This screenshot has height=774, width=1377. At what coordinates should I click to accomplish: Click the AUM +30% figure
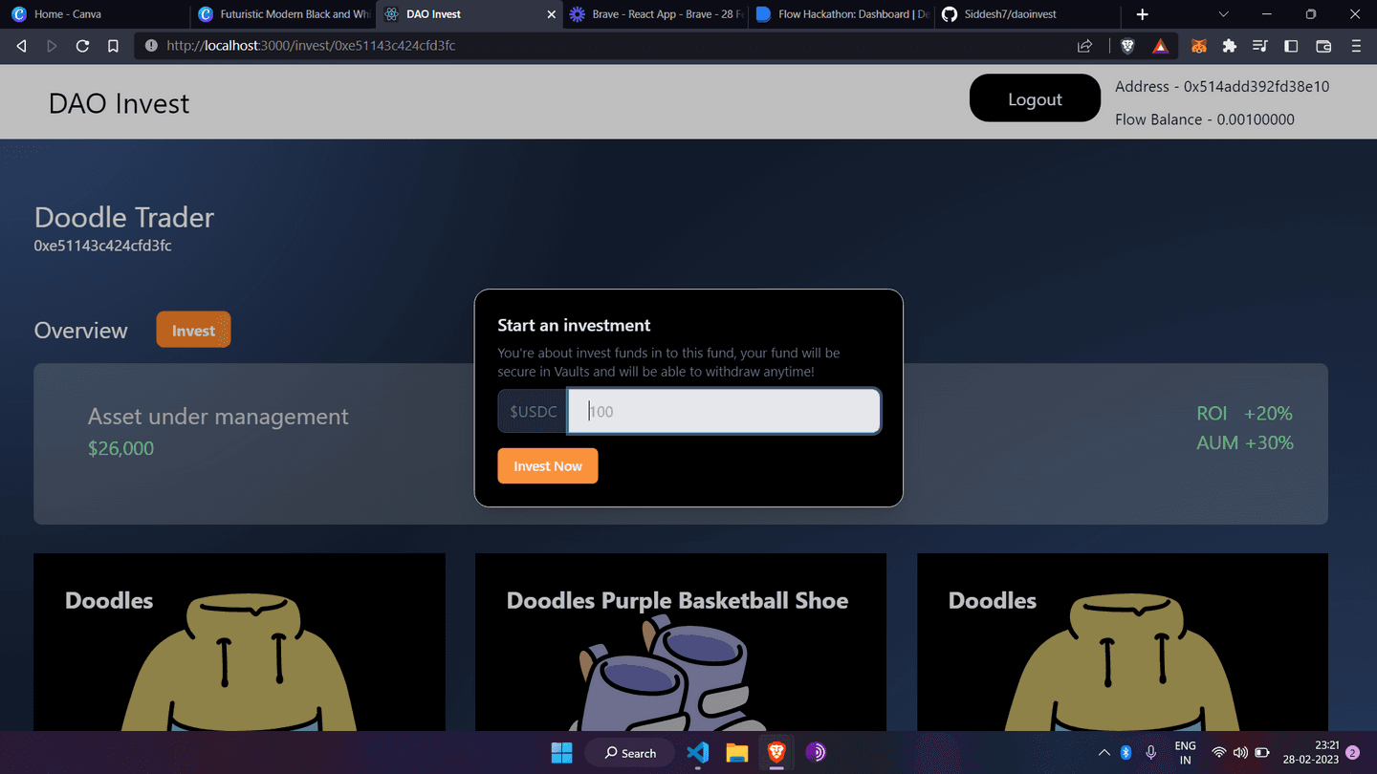click(1244, 442)
